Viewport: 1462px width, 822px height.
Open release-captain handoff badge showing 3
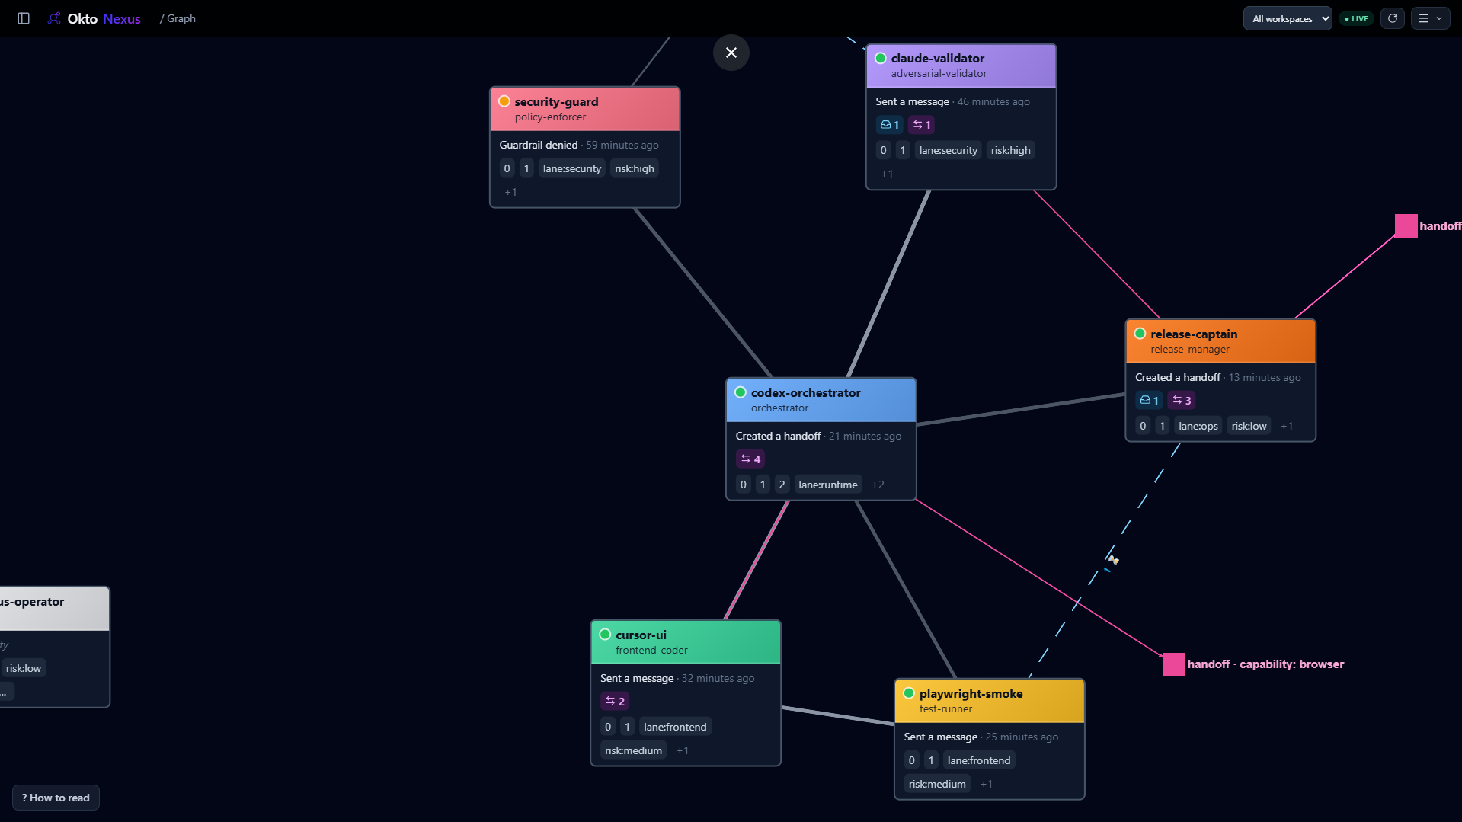[1182, 401]
